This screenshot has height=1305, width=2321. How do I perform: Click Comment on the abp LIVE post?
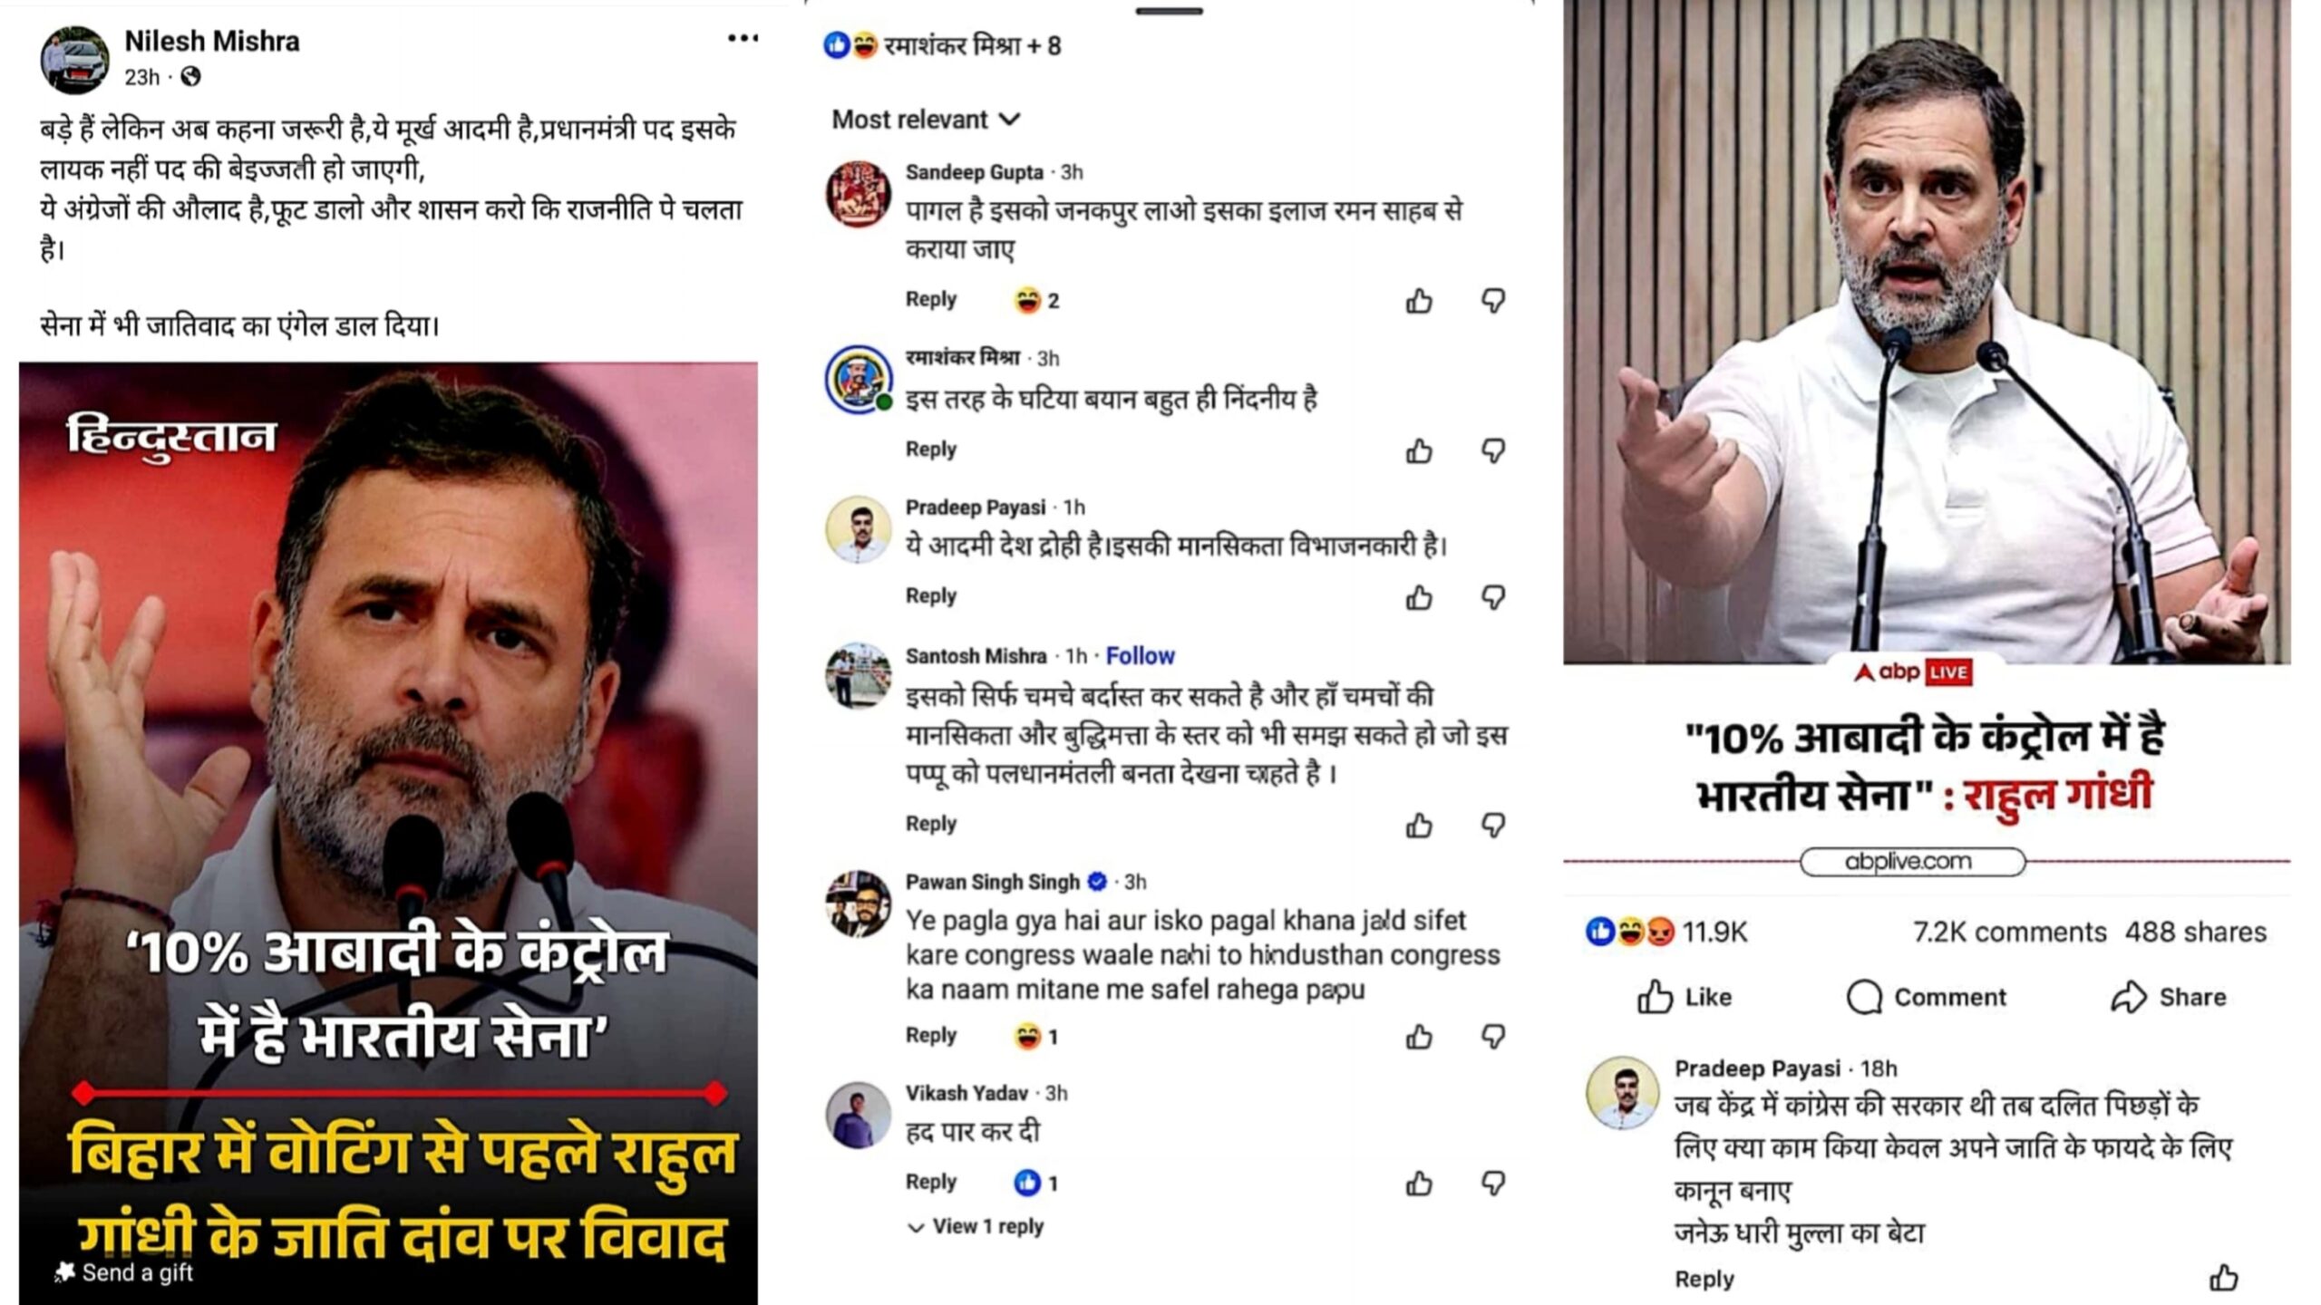point(1926,997)
